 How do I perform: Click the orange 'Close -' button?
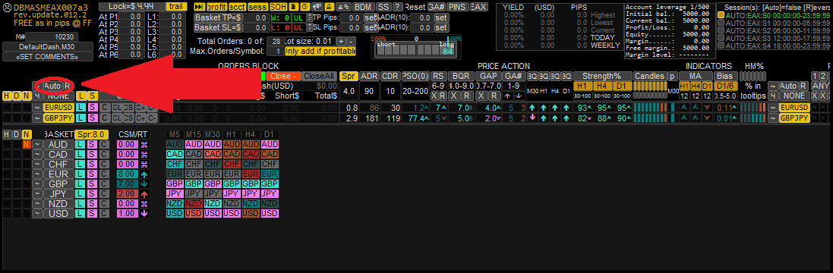[x=283, y=77]
